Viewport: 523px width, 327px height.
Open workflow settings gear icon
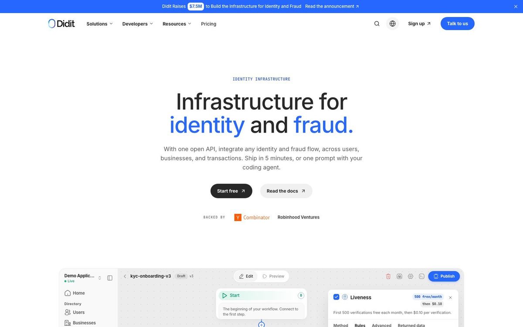[411, 276]
